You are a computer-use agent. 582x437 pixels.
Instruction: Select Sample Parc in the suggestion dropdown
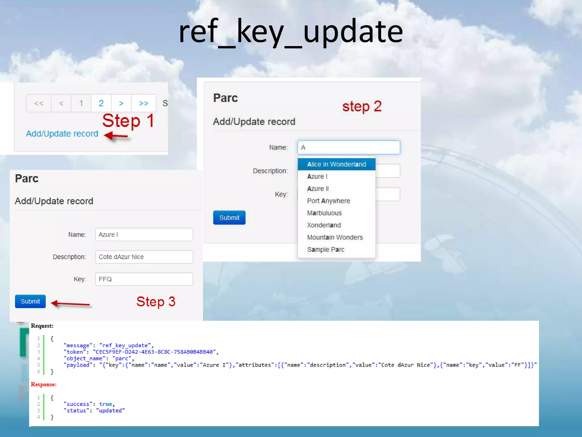pos(336,250)
